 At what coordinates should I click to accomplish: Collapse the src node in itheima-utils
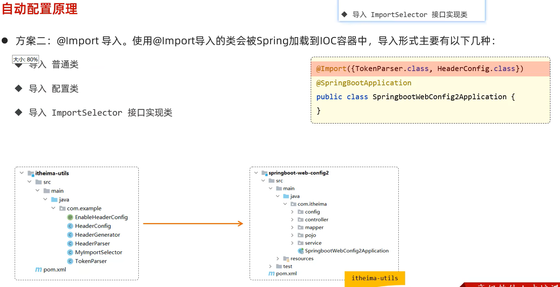(x=30, y=182)
